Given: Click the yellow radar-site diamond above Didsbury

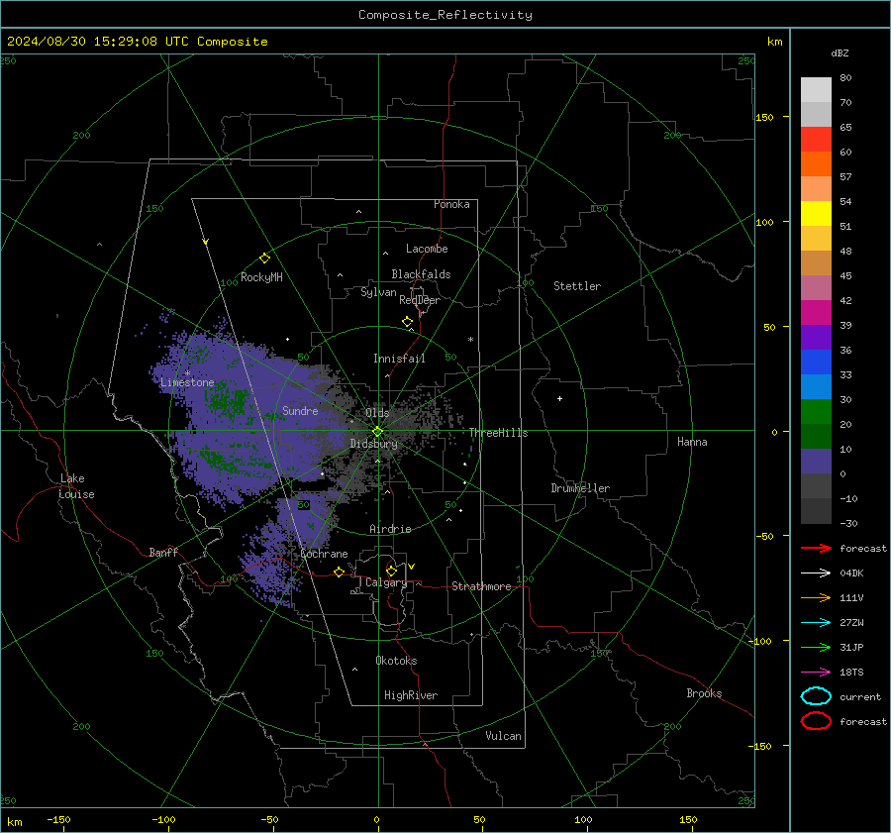Looking at the screenshot, I should (x=377, y=432).
